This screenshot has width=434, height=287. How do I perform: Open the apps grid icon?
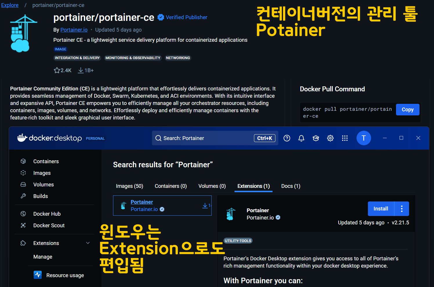(x=345, y=138)
